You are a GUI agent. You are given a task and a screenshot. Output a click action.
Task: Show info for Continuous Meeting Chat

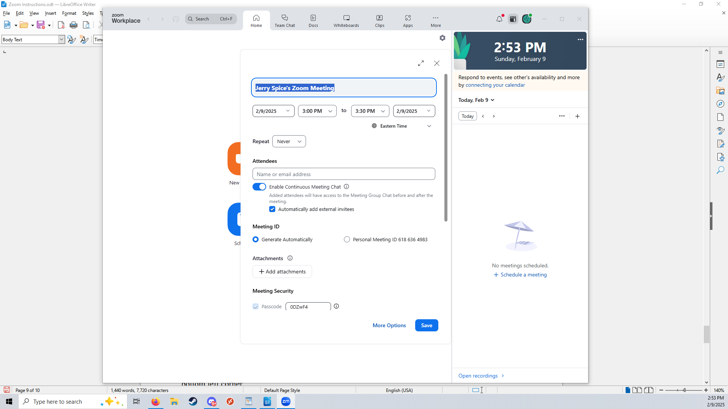pos(346,187)
